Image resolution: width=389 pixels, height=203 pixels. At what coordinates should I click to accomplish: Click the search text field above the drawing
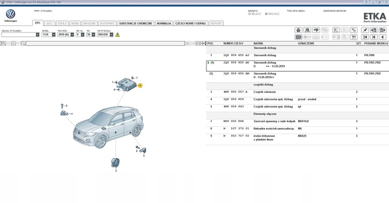[105, 43]
